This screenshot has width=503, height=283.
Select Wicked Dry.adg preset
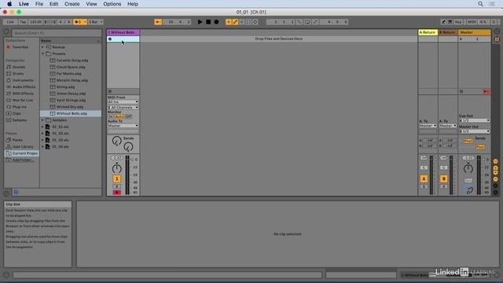(71, 107)
